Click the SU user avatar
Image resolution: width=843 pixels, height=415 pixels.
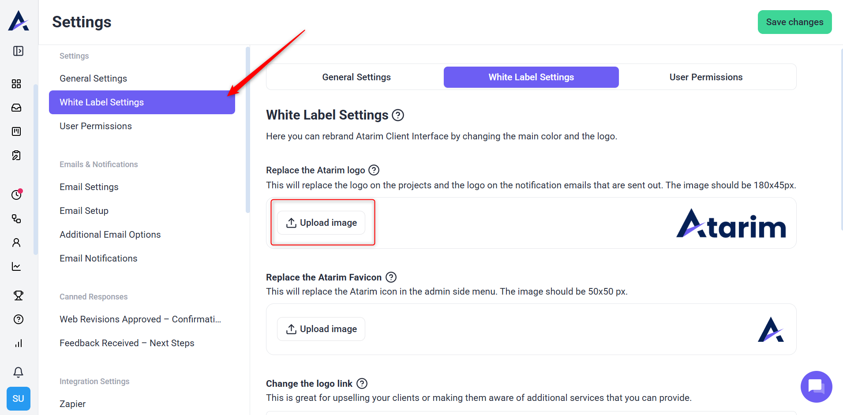18,399
